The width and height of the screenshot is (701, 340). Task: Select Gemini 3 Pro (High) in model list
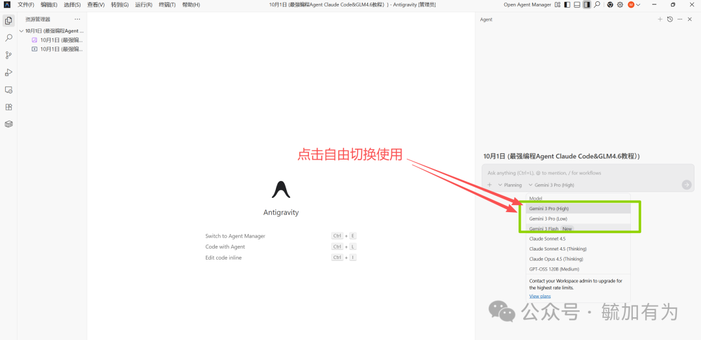point(578,209)
